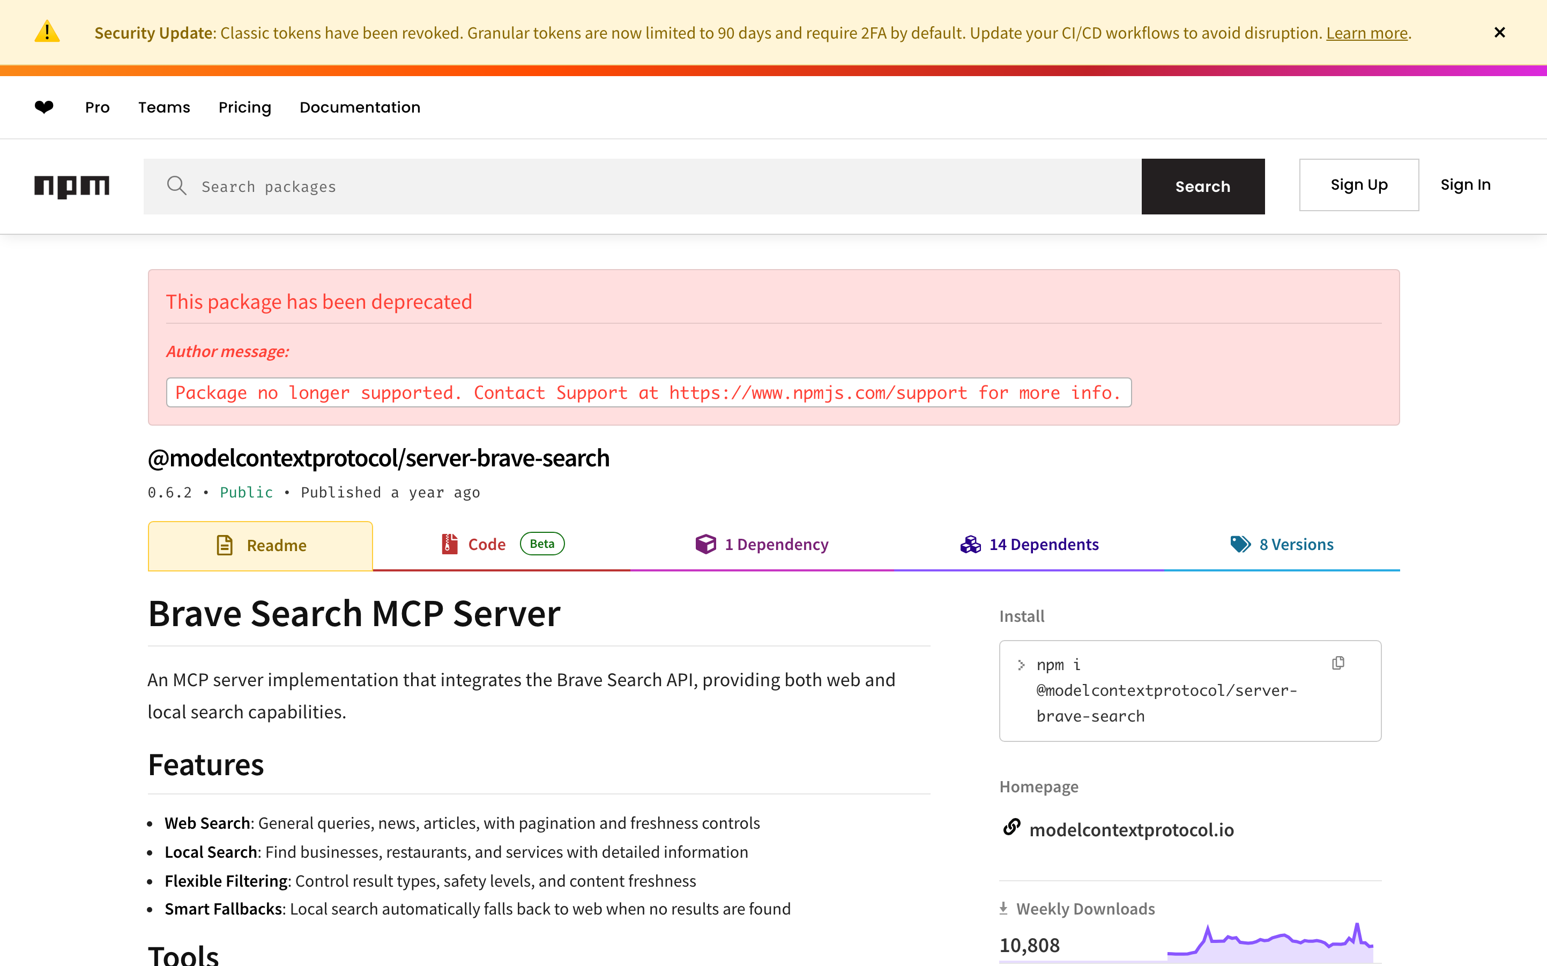The height and width of the screenshot is (966, 1547).
Task: Click the yellow warning triangle icon
Action: tap(47, 32)
